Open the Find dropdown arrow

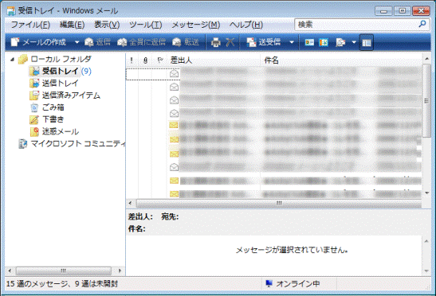pyautogui.click(x=354, y=42)
